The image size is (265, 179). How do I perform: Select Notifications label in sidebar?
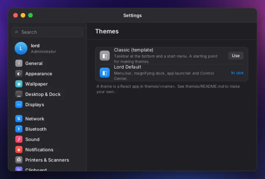point(39,150)
